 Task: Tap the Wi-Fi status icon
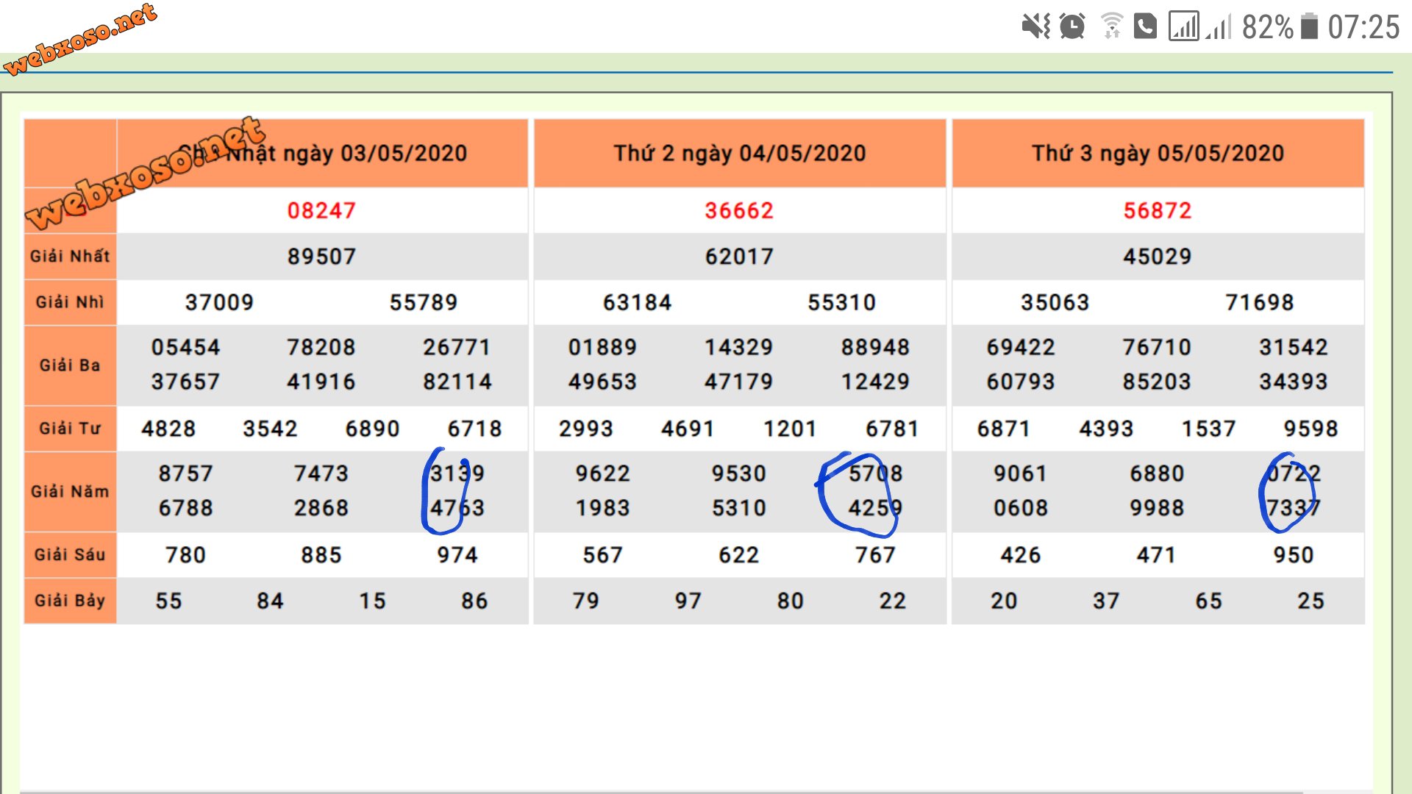(x=1111, y=26)
